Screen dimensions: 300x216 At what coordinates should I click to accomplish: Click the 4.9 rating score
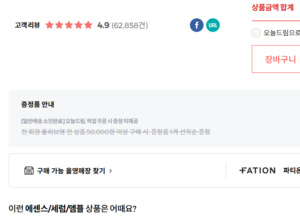[103, 26]
